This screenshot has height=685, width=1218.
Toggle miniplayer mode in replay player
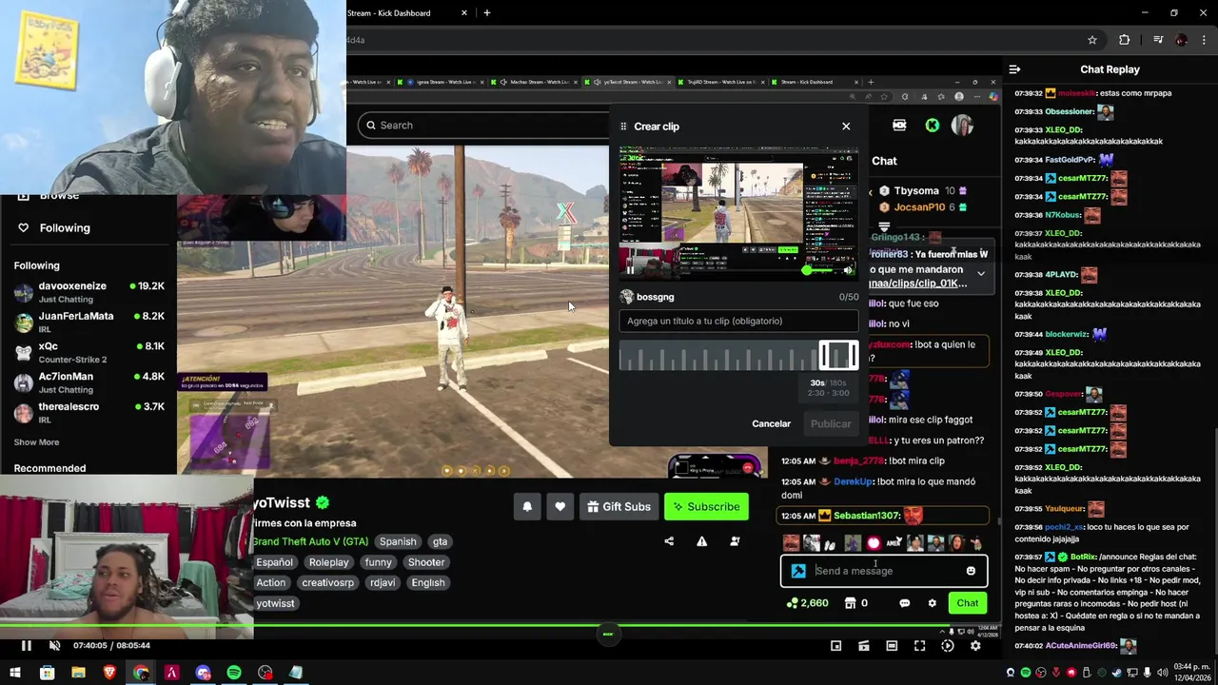click(x=835, y=646)
